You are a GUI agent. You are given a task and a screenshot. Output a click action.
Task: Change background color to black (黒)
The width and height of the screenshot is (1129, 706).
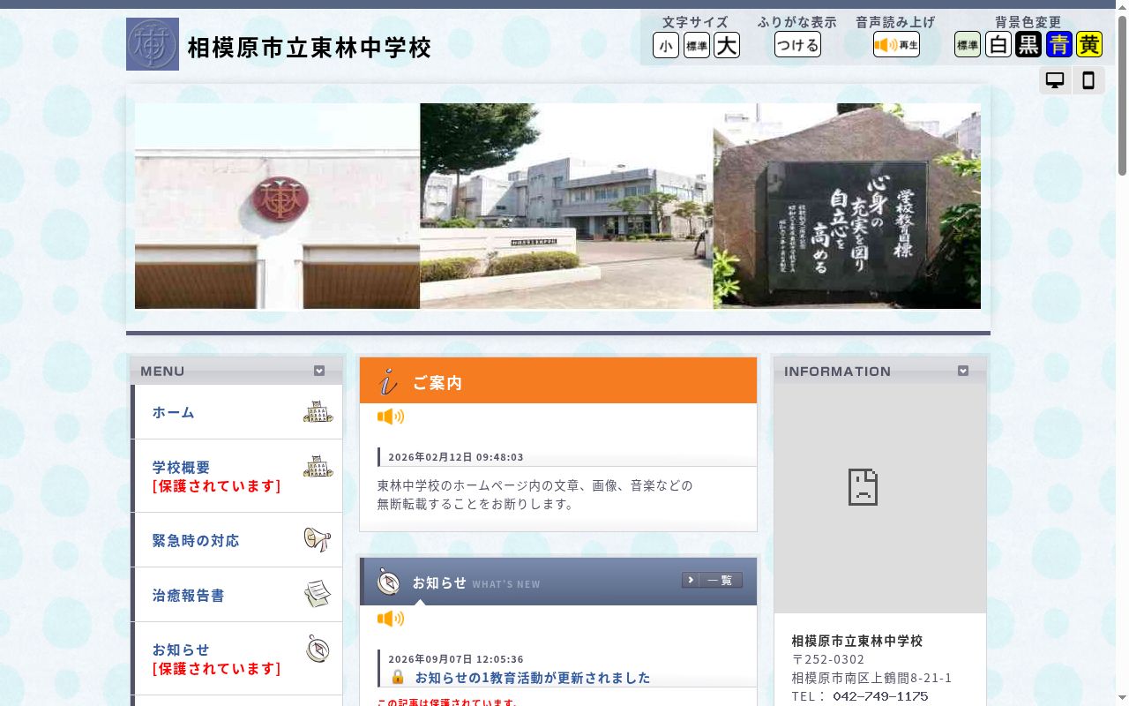pyautogui.click(x=1028, y=45)
